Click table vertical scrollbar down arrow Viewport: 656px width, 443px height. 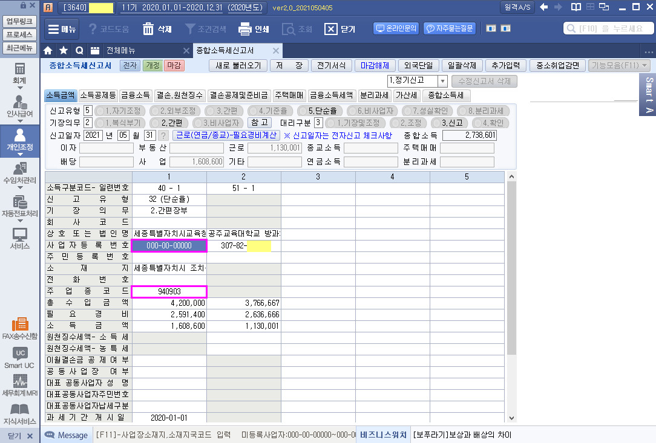click(511, 418)
